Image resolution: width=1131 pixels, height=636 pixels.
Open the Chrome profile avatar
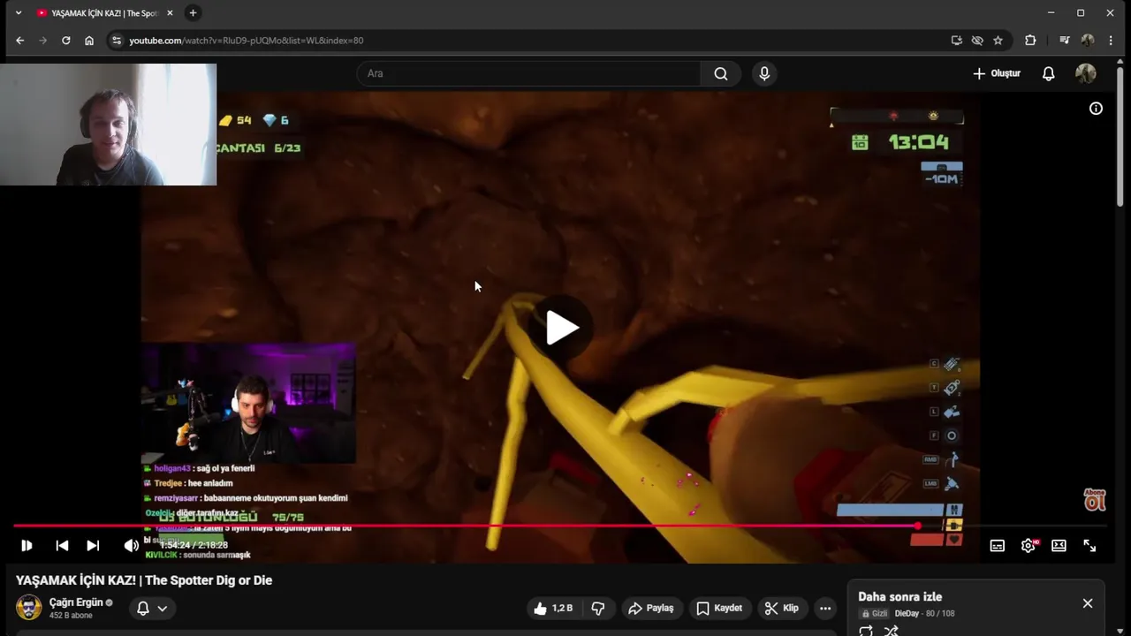pyautogui.click(x=1088, y=40)
